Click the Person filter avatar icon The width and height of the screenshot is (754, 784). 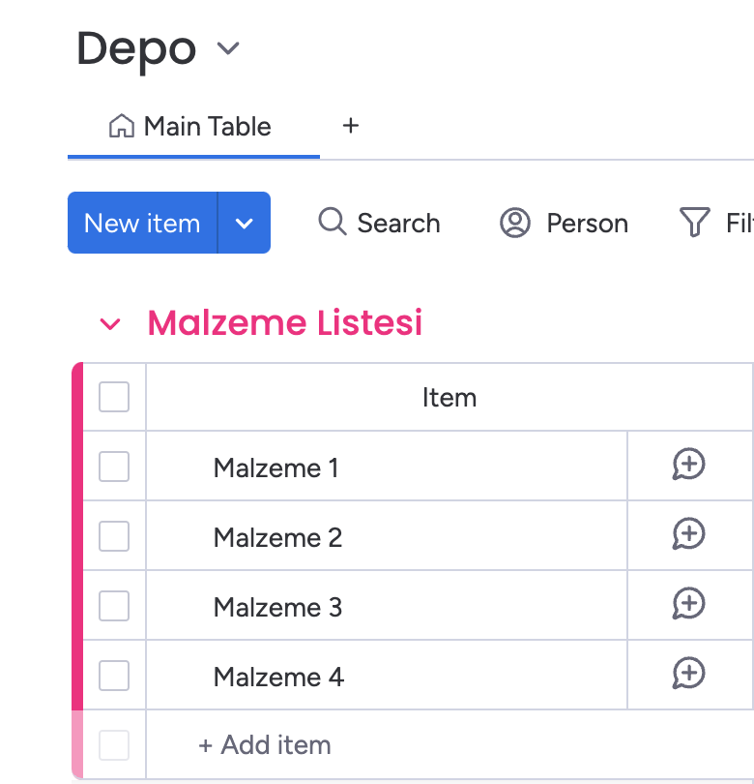pos(515,223)
